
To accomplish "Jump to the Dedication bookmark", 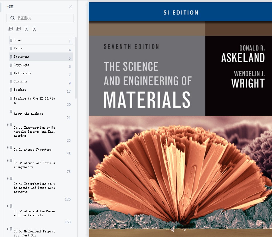I will click(x=41, y=73).
